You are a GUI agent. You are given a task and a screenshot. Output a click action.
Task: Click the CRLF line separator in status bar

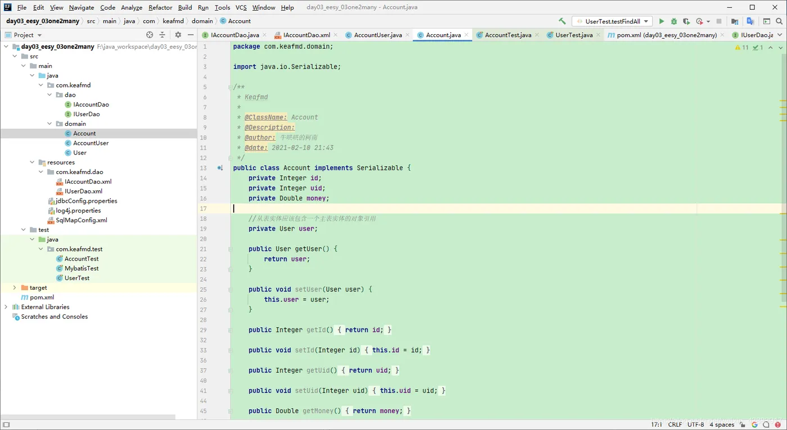[675, 425]
